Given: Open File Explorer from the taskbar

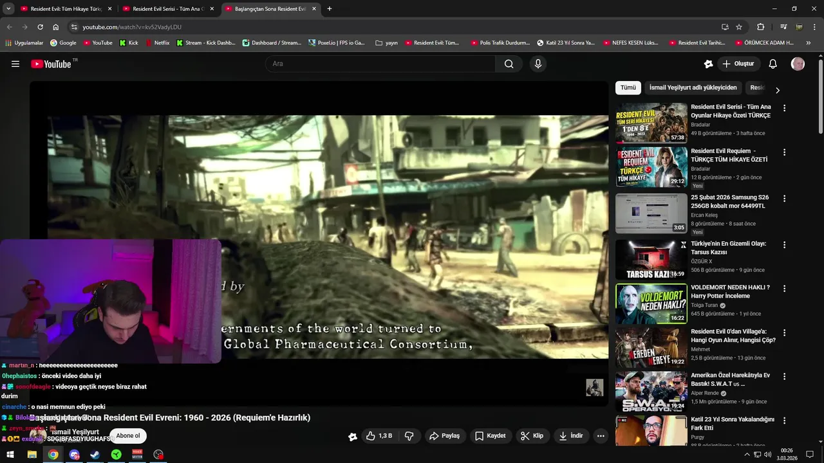Looking at the screenshot, I should pyautogui.click(x=32, y=455).
